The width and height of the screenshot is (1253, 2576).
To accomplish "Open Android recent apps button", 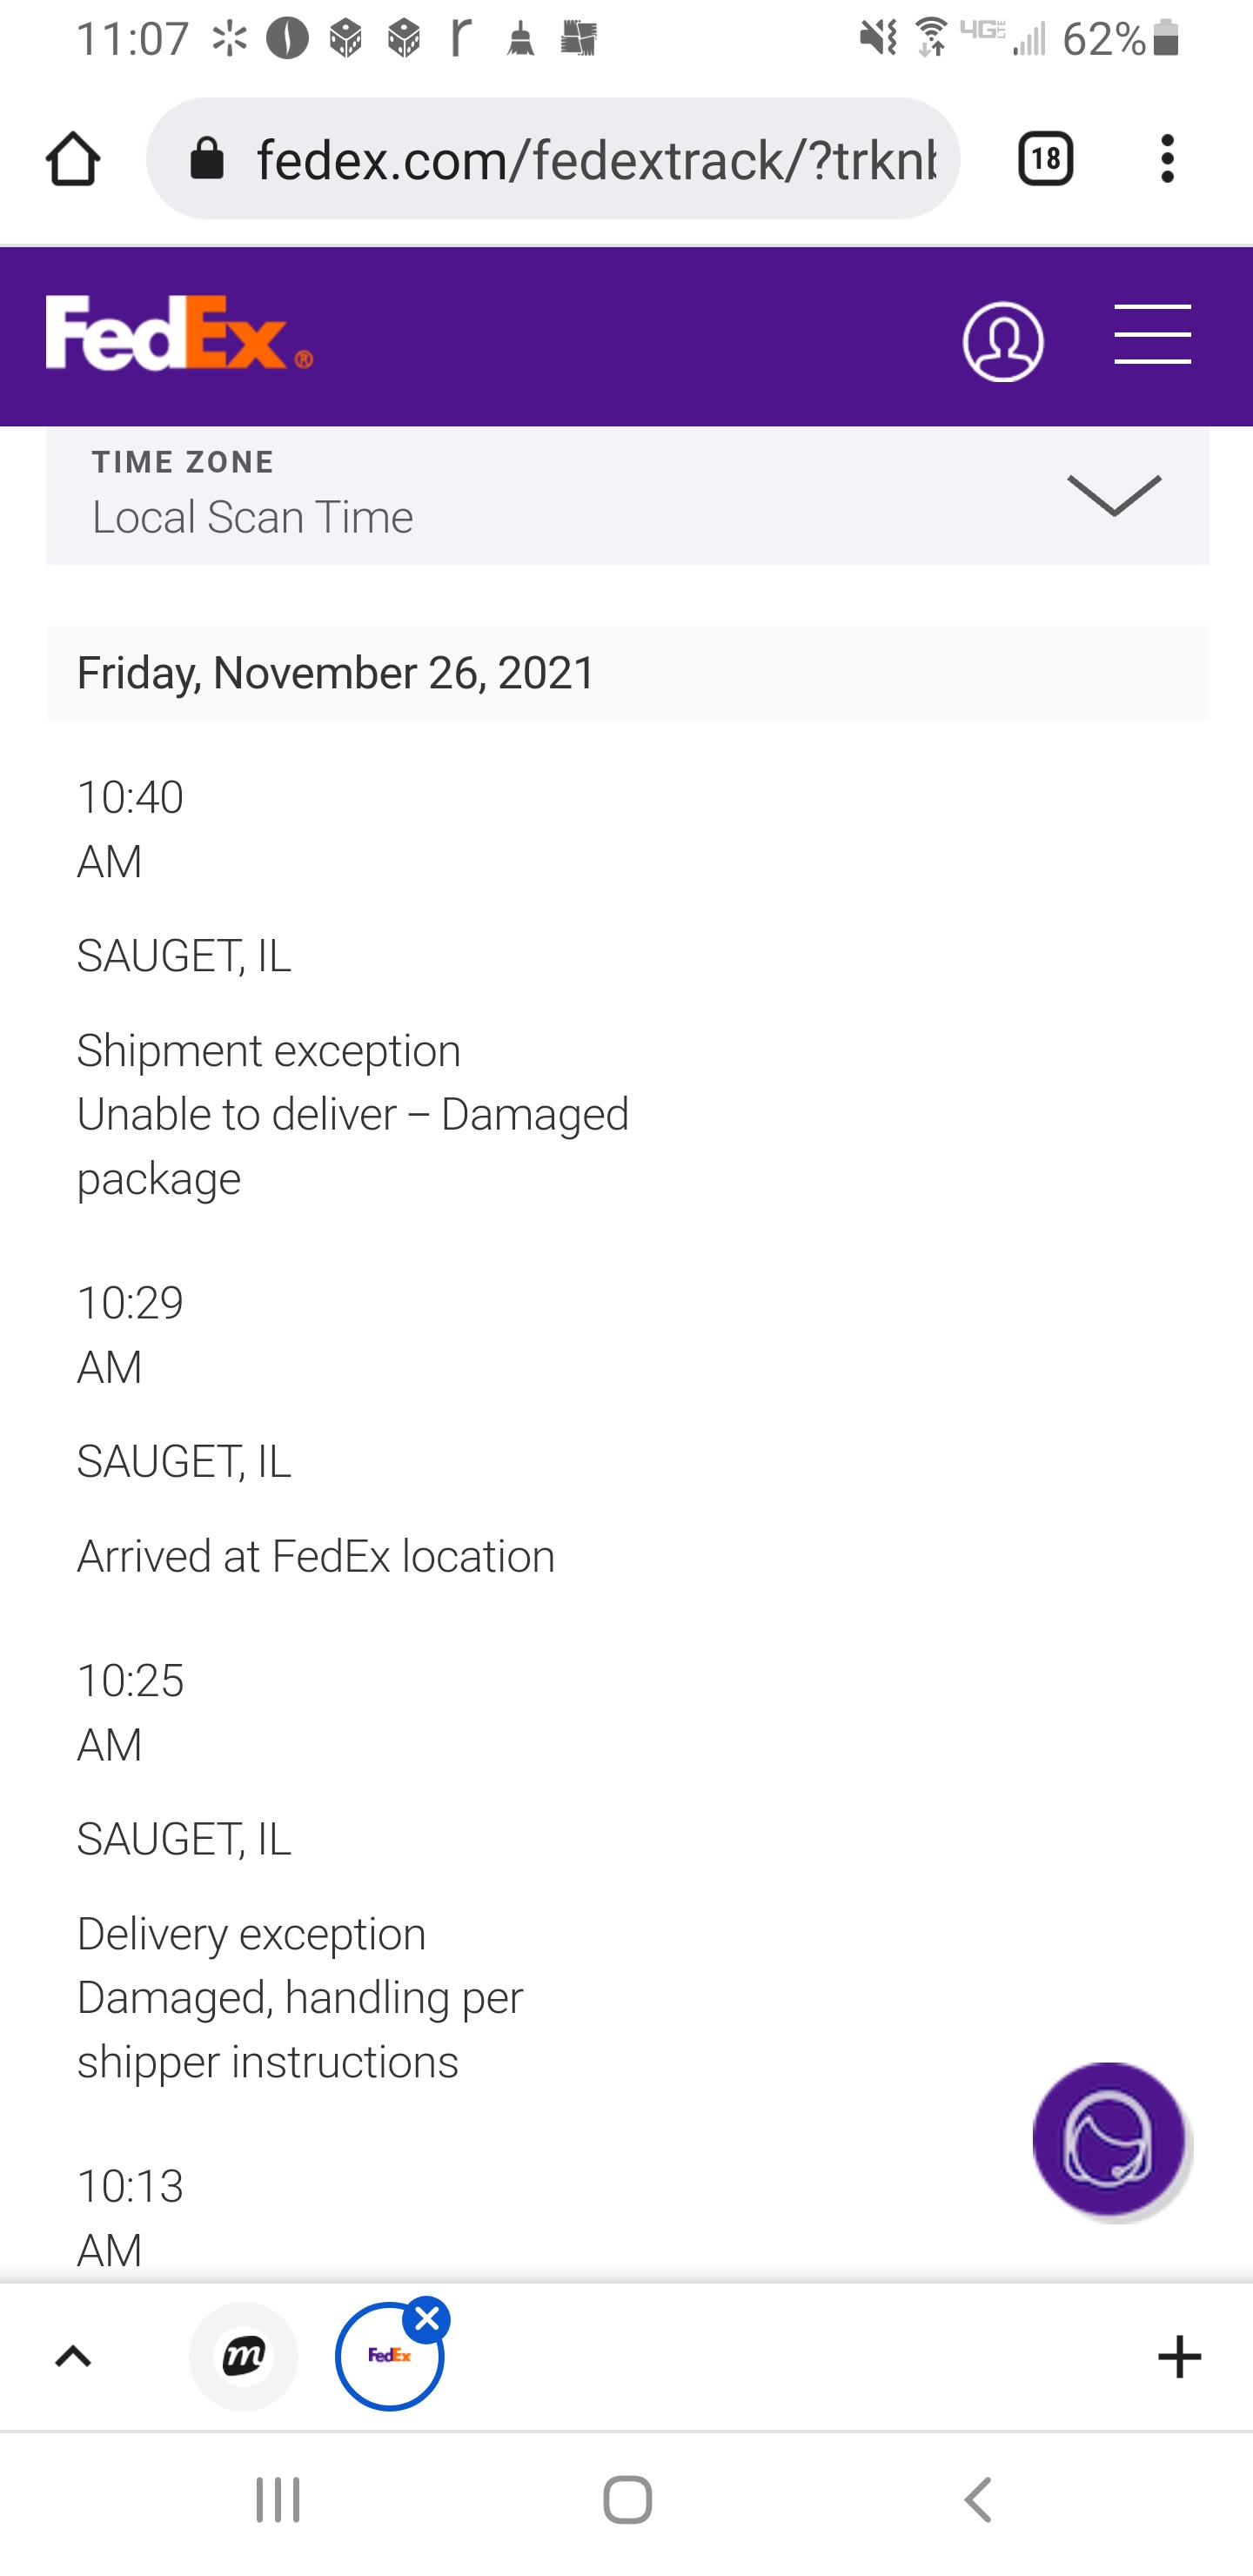I will click(278, 2500).
